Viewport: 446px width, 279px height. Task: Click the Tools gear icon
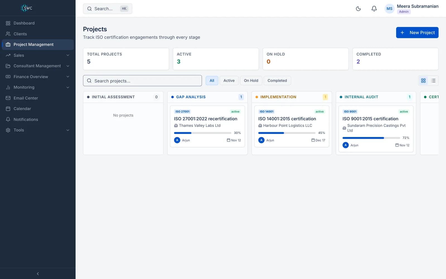8,130
